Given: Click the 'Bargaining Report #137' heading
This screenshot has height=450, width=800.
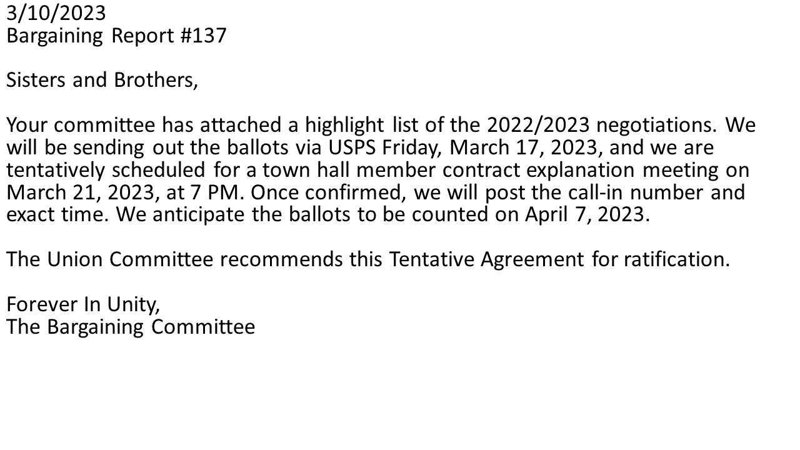Looking at the screenshot, I should (116, 36).
